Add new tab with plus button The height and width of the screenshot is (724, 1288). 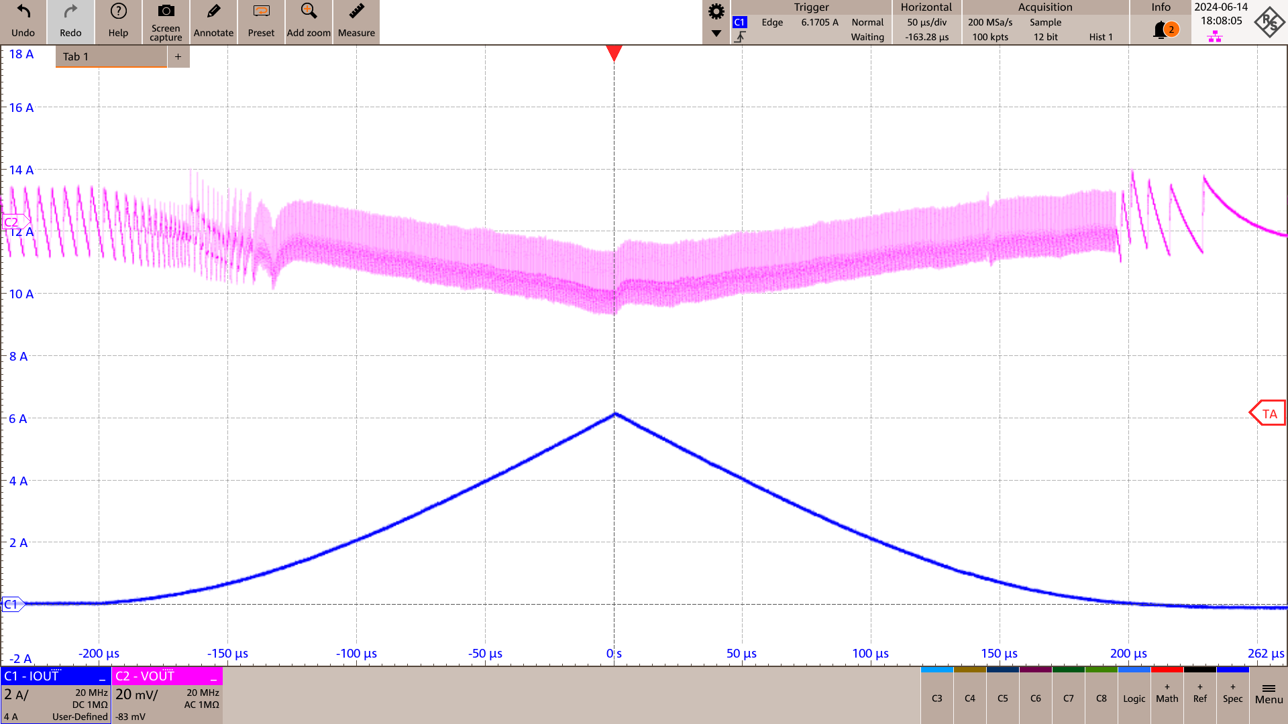tap(178, 57)
